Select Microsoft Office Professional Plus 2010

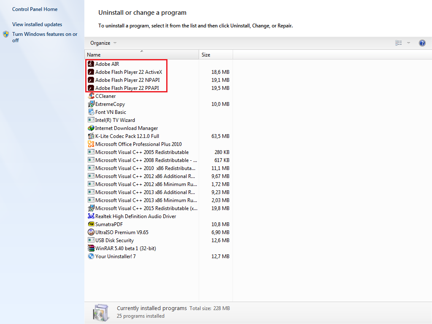click(138, 144)
